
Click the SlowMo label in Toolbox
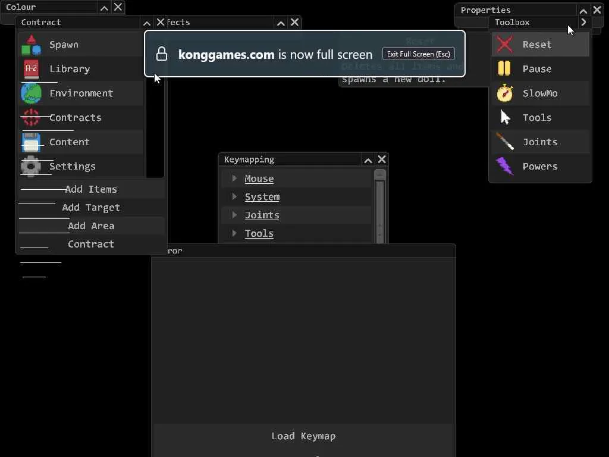(540, 93)
